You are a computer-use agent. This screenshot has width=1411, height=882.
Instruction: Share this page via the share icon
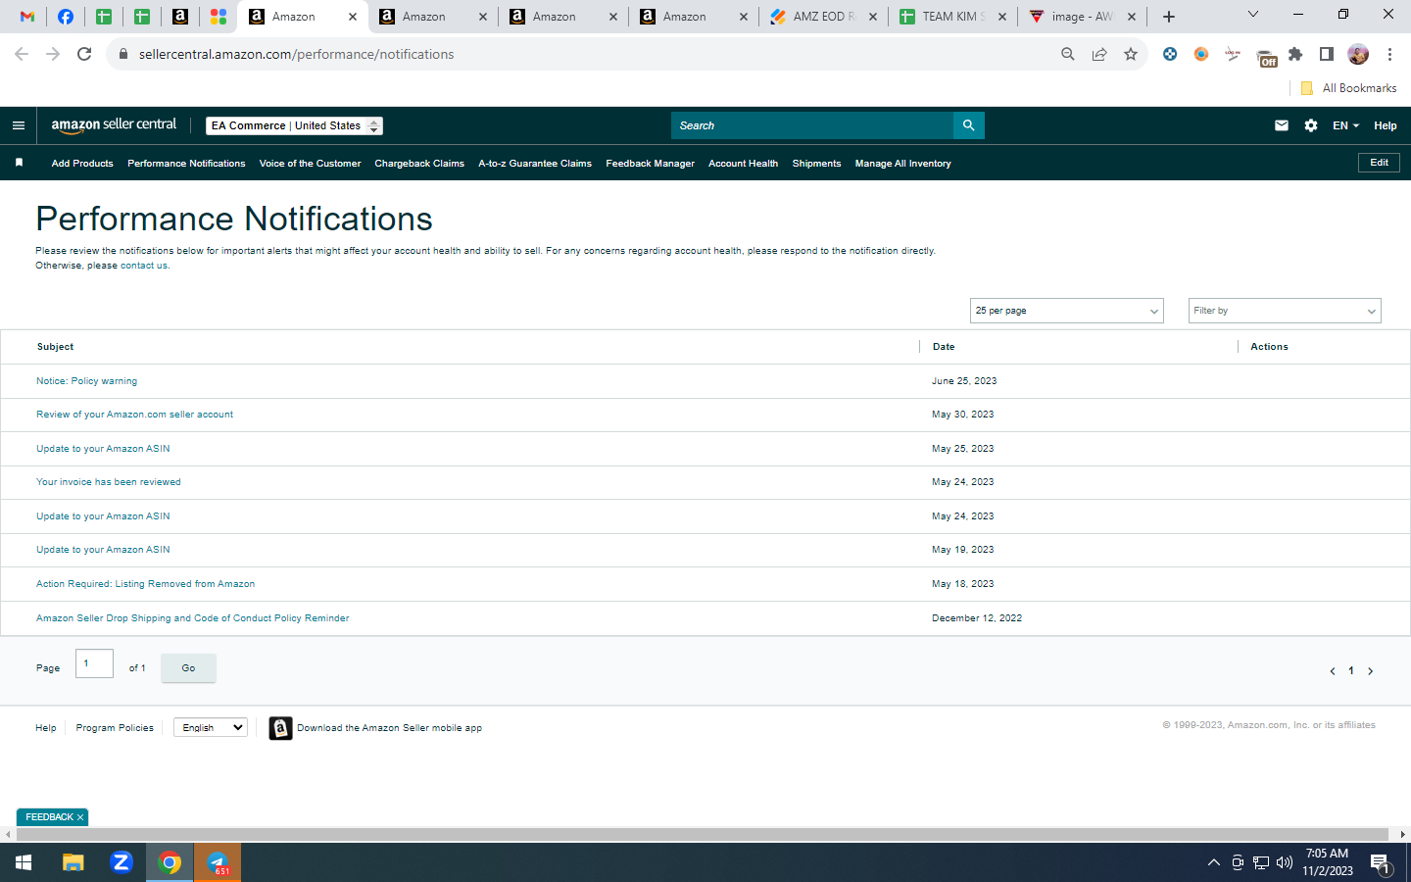pos(1099,54)
